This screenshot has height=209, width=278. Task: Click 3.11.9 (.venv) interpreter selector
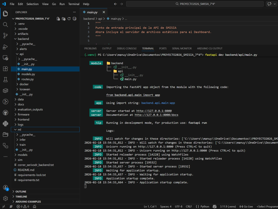pyautogui.click(x=228, y=206)
